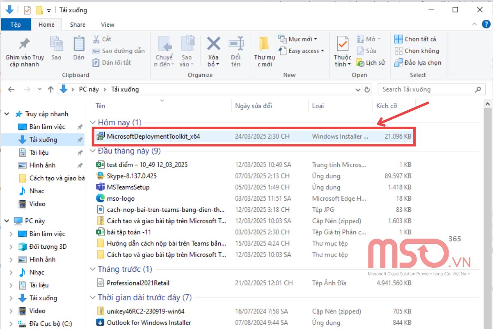Open Nhạc under Truy cập nhanh
Viewport: 493px width, 329px height.
pos(37,191)
